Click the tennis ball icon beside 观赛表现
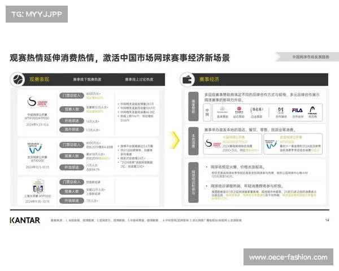This screenshot has width=339, height=271. (x=18, y=80)
